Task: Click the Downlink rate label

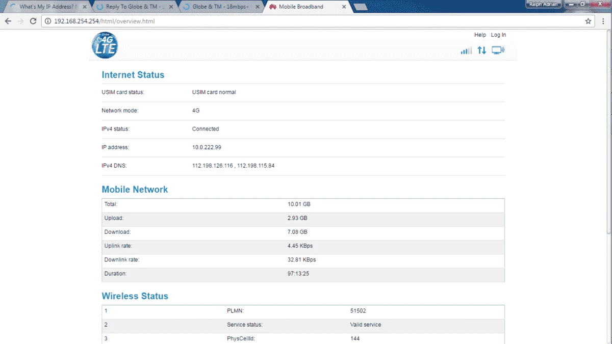Action: click(122, 260)
